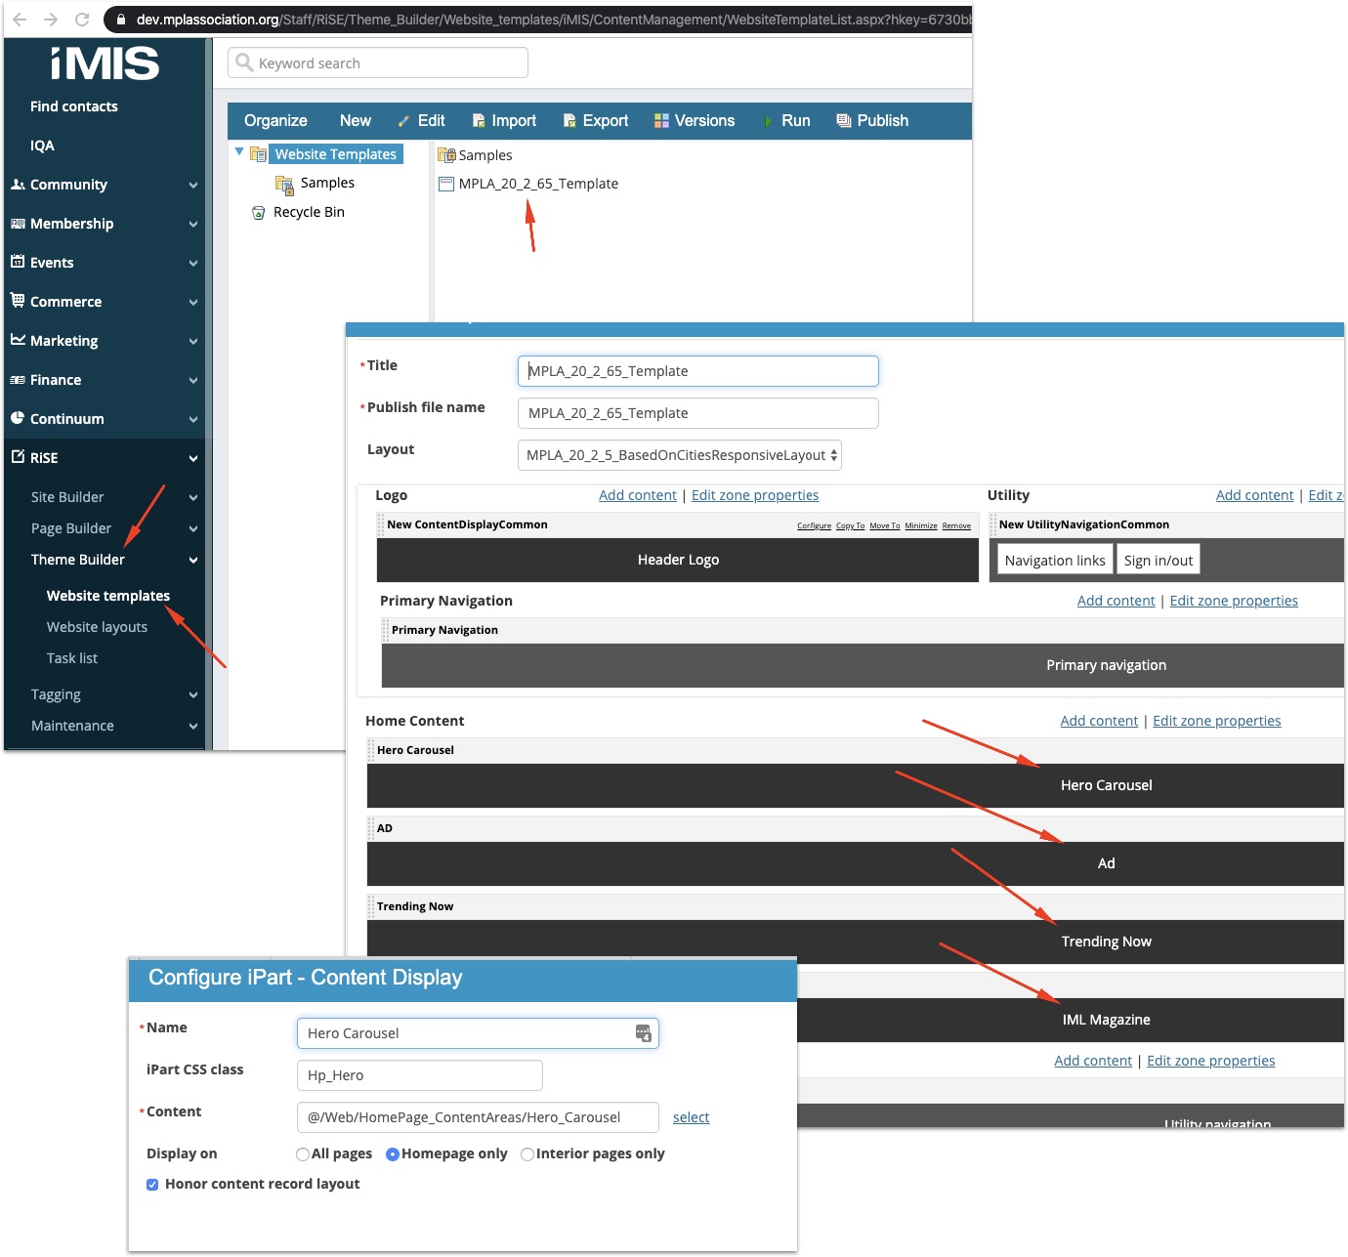Open the Layout dropdown
The height and width of the screenshot is (1257, 1348).
click(x=680, y=455)
